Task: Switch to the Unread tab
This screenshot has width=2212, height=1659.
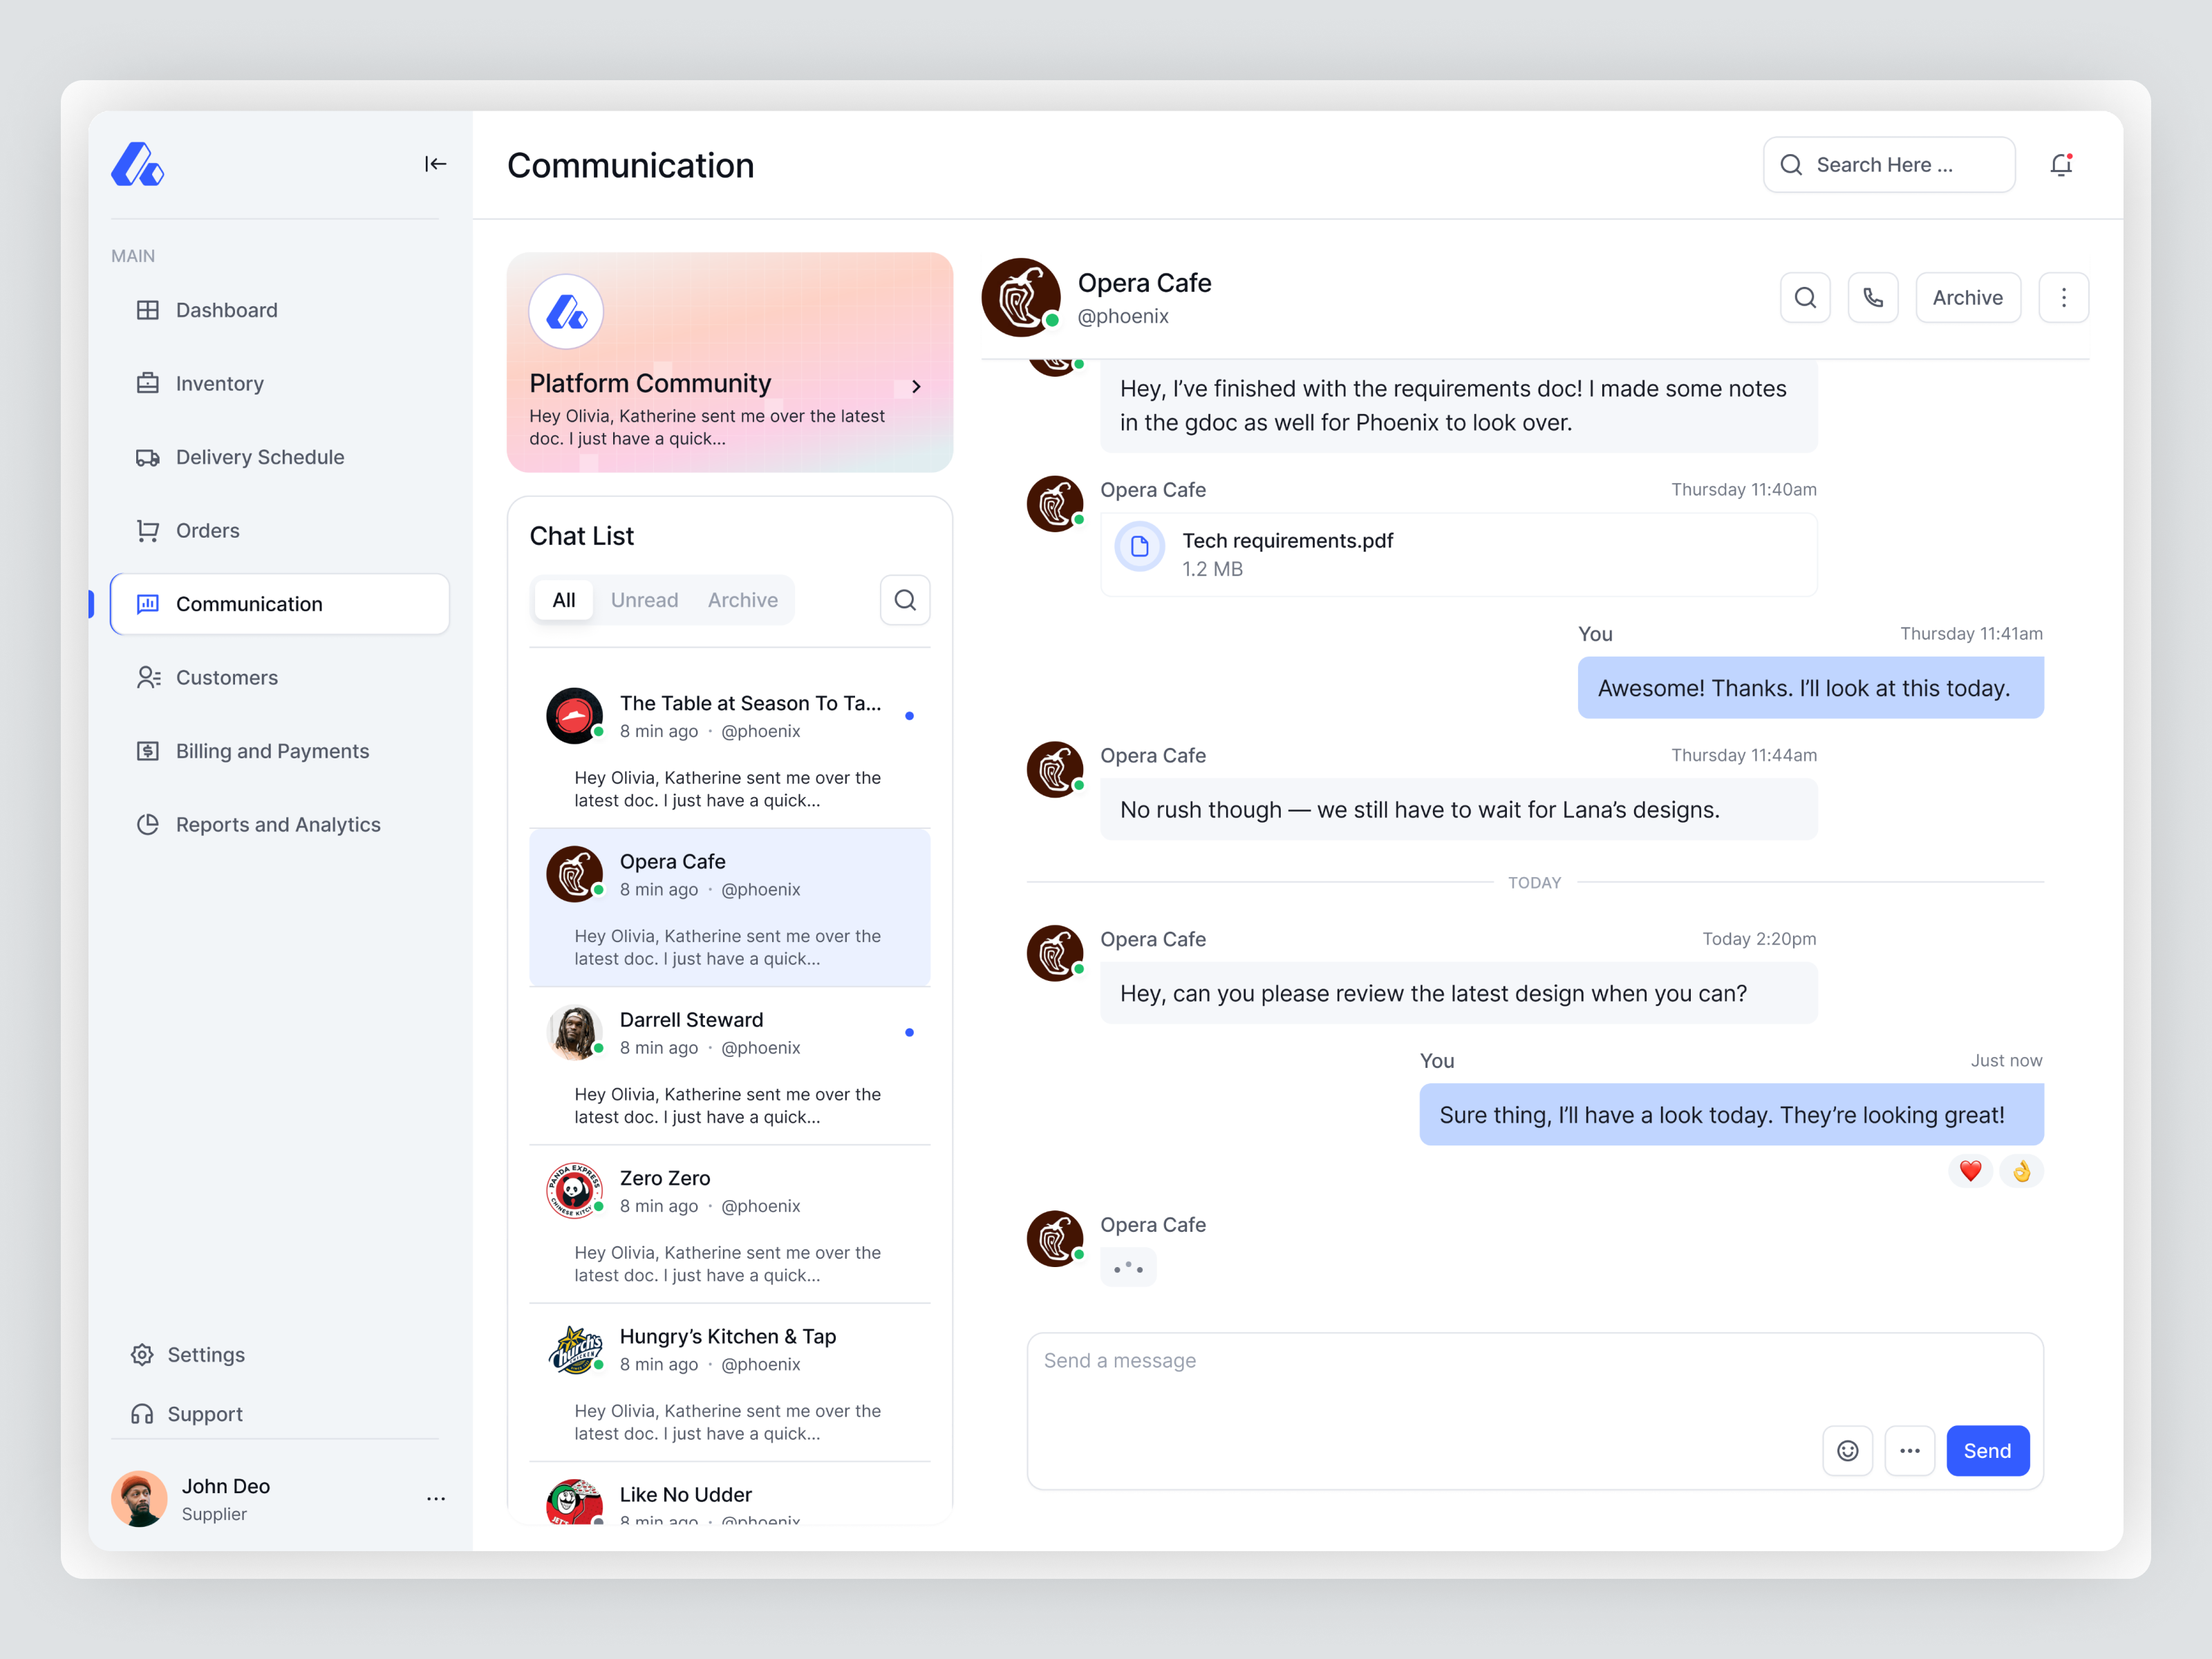Action: coord(645,599)
